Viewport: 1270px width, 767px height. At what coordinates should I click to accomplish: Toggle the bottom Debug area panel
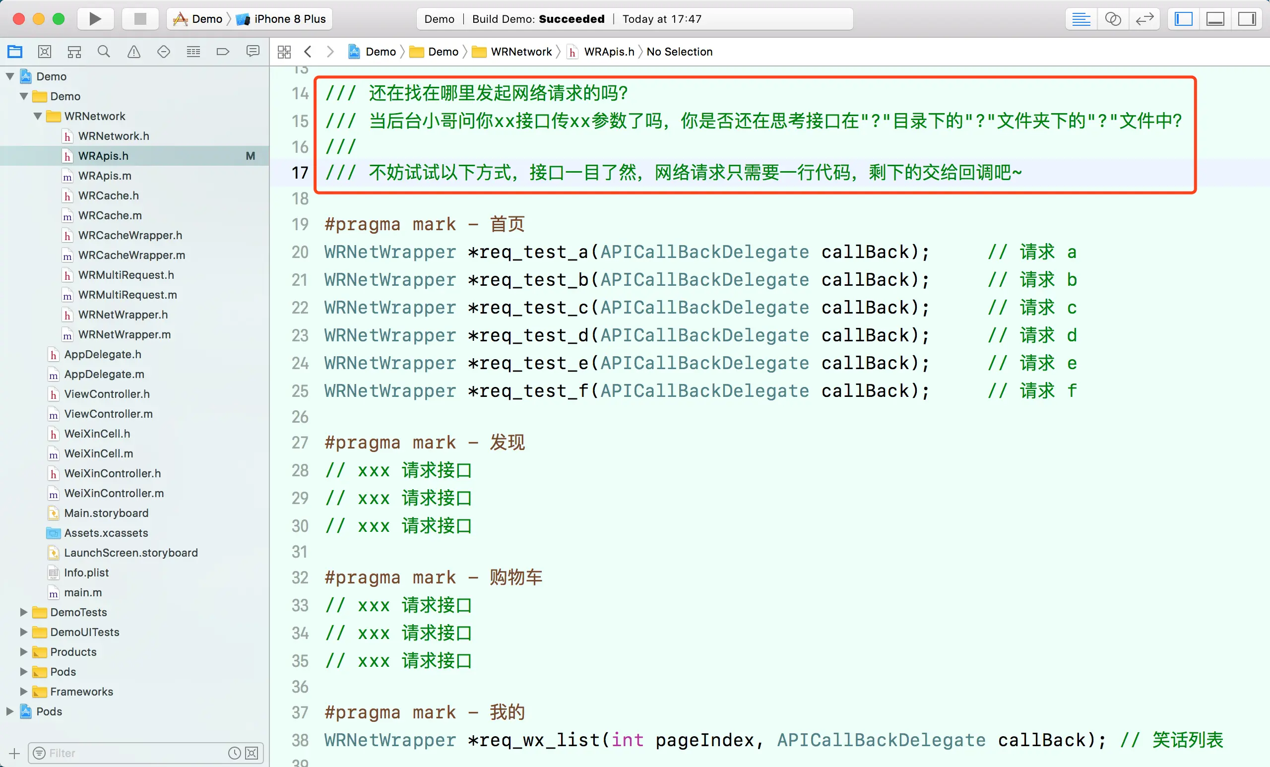tap(1215, 19)
